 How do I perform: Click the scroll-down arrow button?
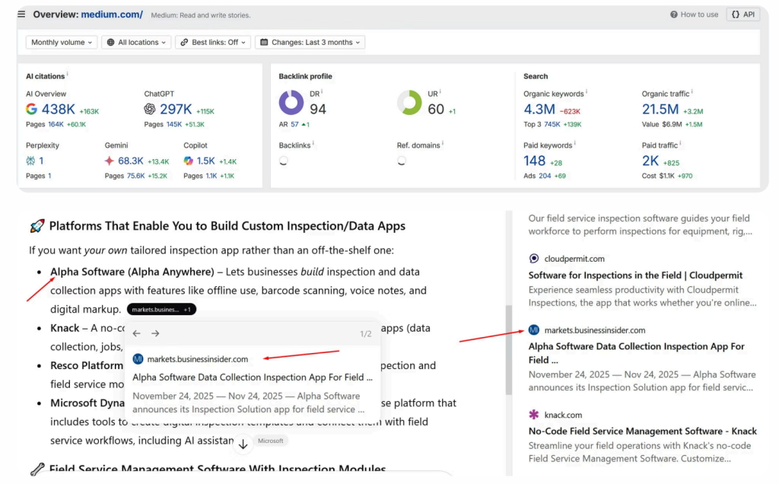click(243, 444)
